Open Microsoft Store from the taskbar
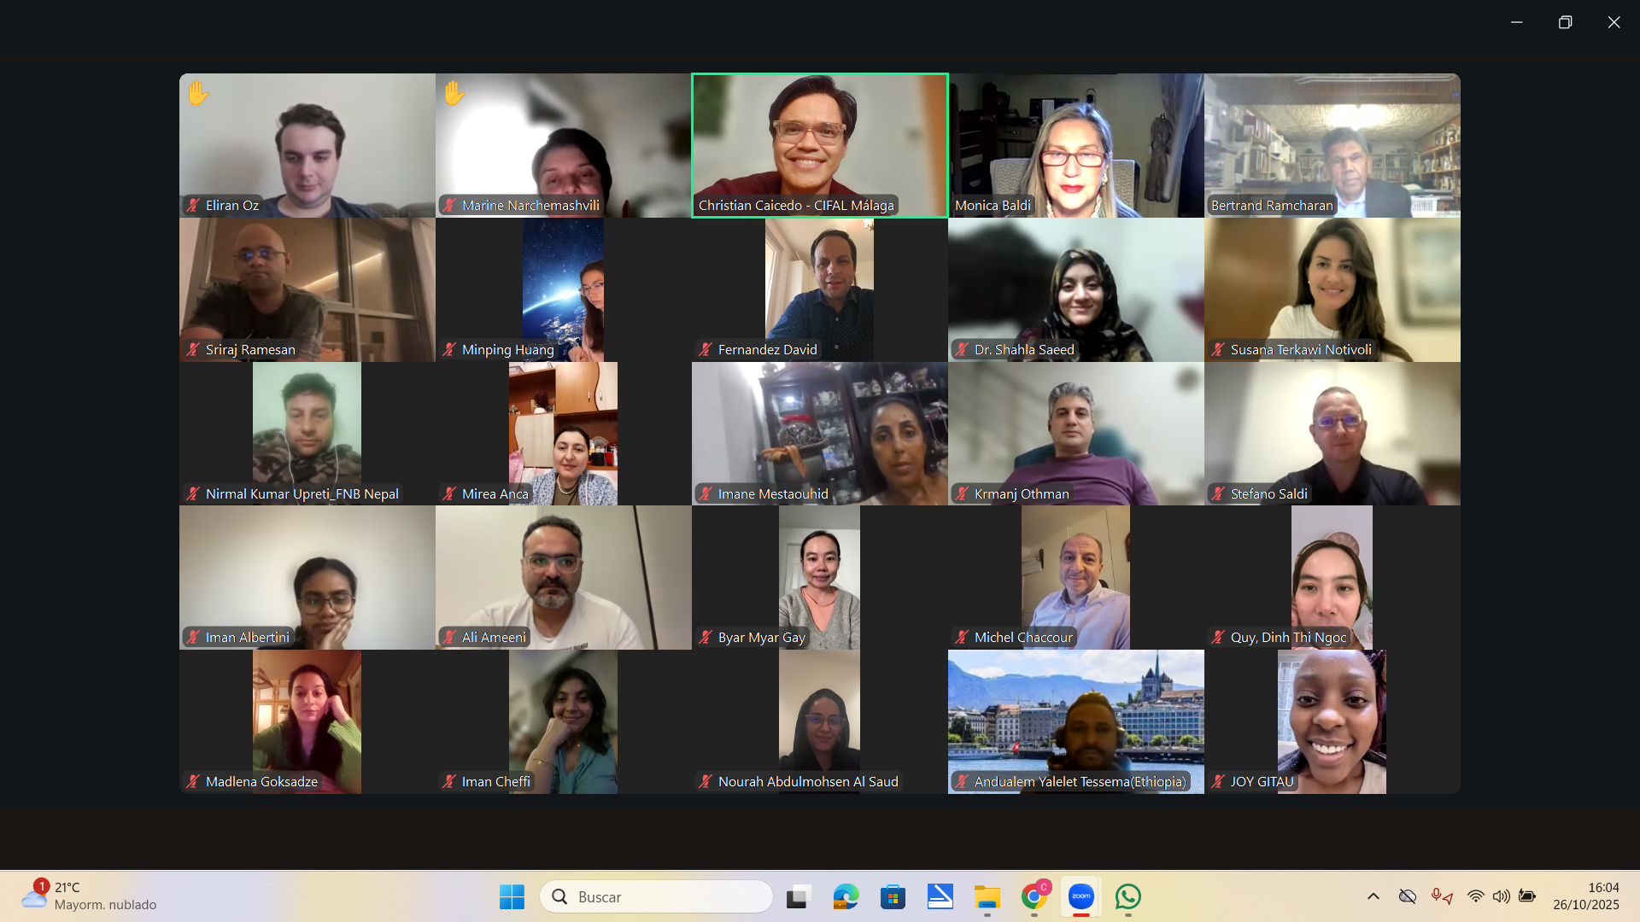 pos(893,896)
